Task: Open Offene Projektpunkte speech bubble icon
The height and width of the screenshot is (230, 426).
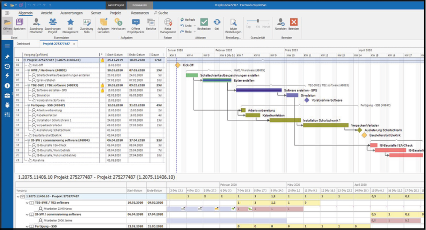Action: [x=136, y=22]
